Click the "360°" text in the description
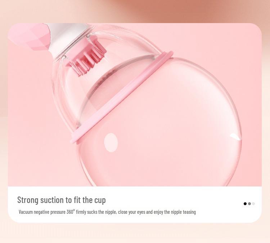Image resolution: width=270 pixels, height=243 pixels. (x=71, y=212)
